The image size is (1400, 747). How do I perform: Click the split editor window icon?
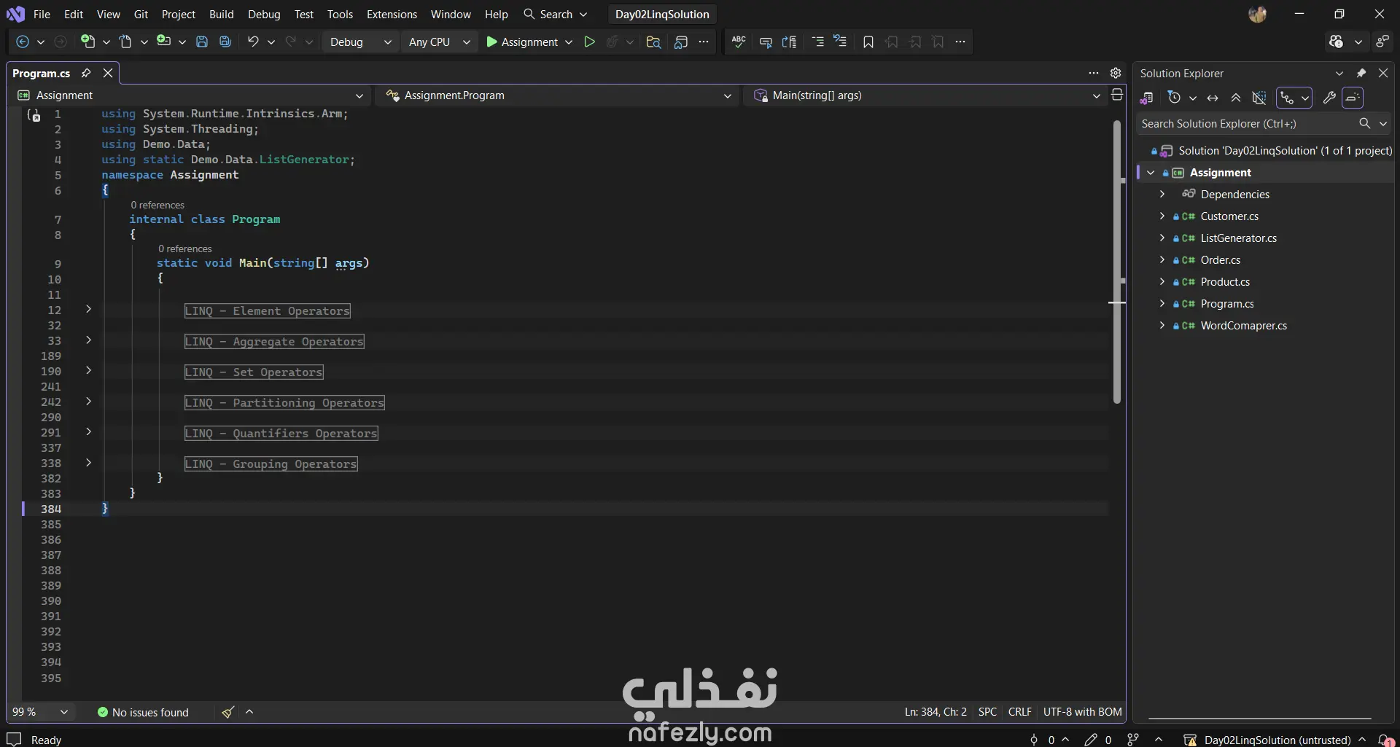1116,95
